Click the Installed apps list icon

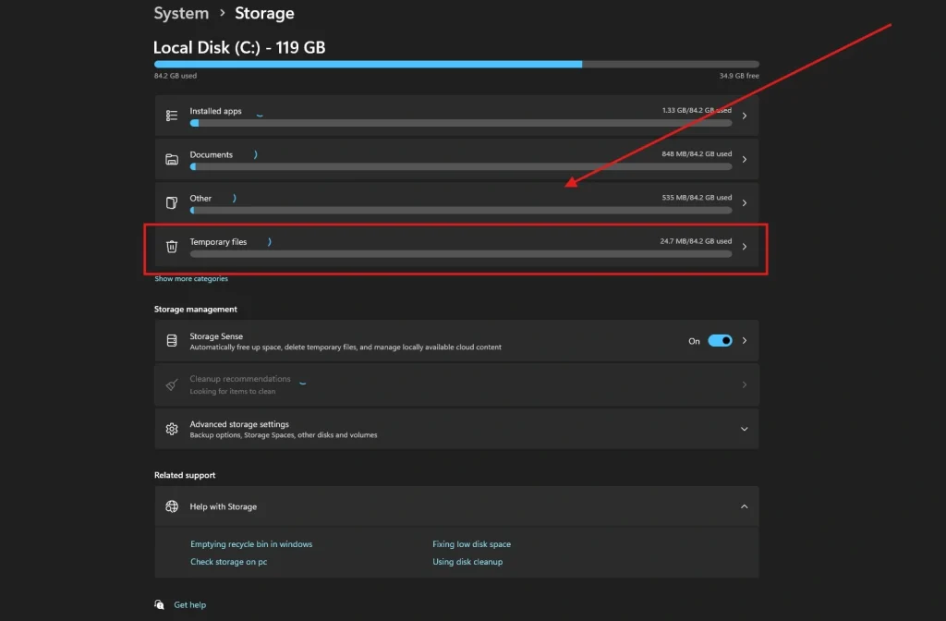pos(172,116)
